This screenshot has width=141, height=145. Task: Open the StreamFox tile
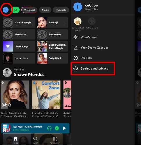point(52,35)
